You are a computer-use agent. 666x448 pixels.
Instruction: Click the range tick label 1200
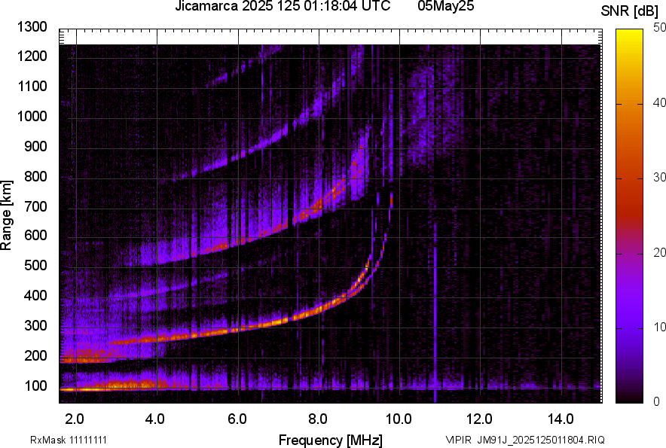coord(32,56)
